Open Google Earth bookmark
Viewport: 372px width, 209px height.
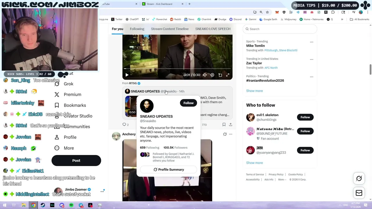coord(268,19)
